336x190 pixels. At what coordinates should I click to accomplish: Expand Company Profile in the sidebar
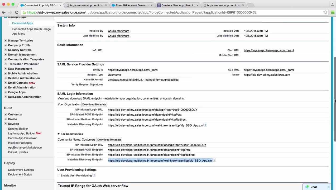point(5,45)
